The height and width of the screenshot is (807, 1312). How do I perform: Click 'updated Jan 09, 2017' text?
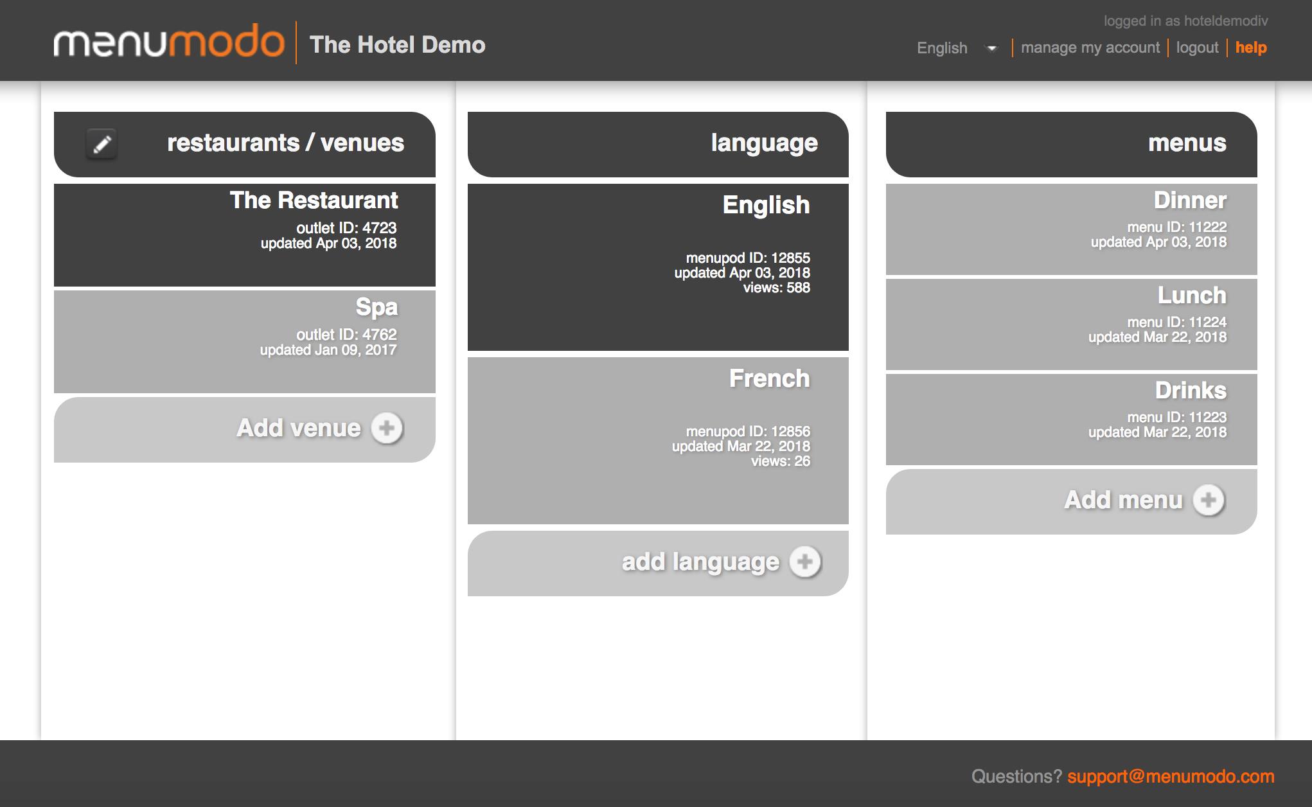coord(328,350)
